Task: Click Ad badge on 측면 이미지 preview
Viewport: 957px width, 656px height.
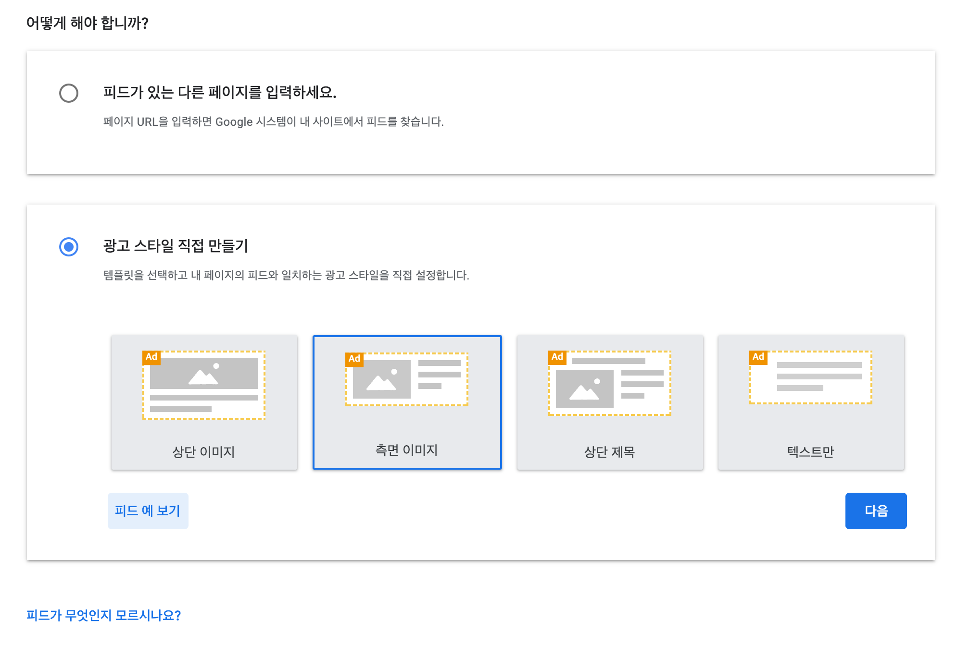Action: click(x=354, y=359)
